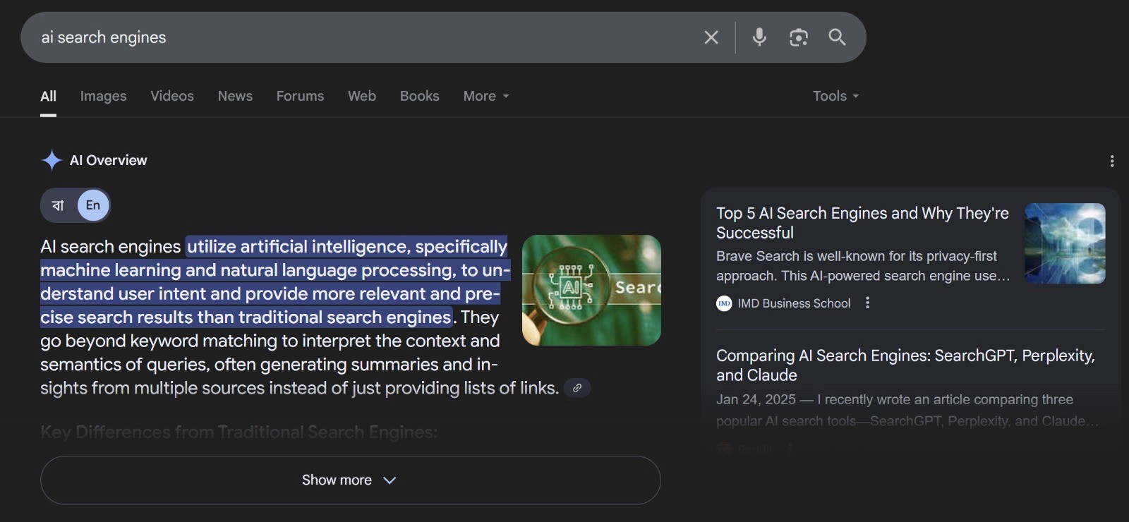Select the All results tab
The width and height of the screenshot is (1129, 522).
48,96
